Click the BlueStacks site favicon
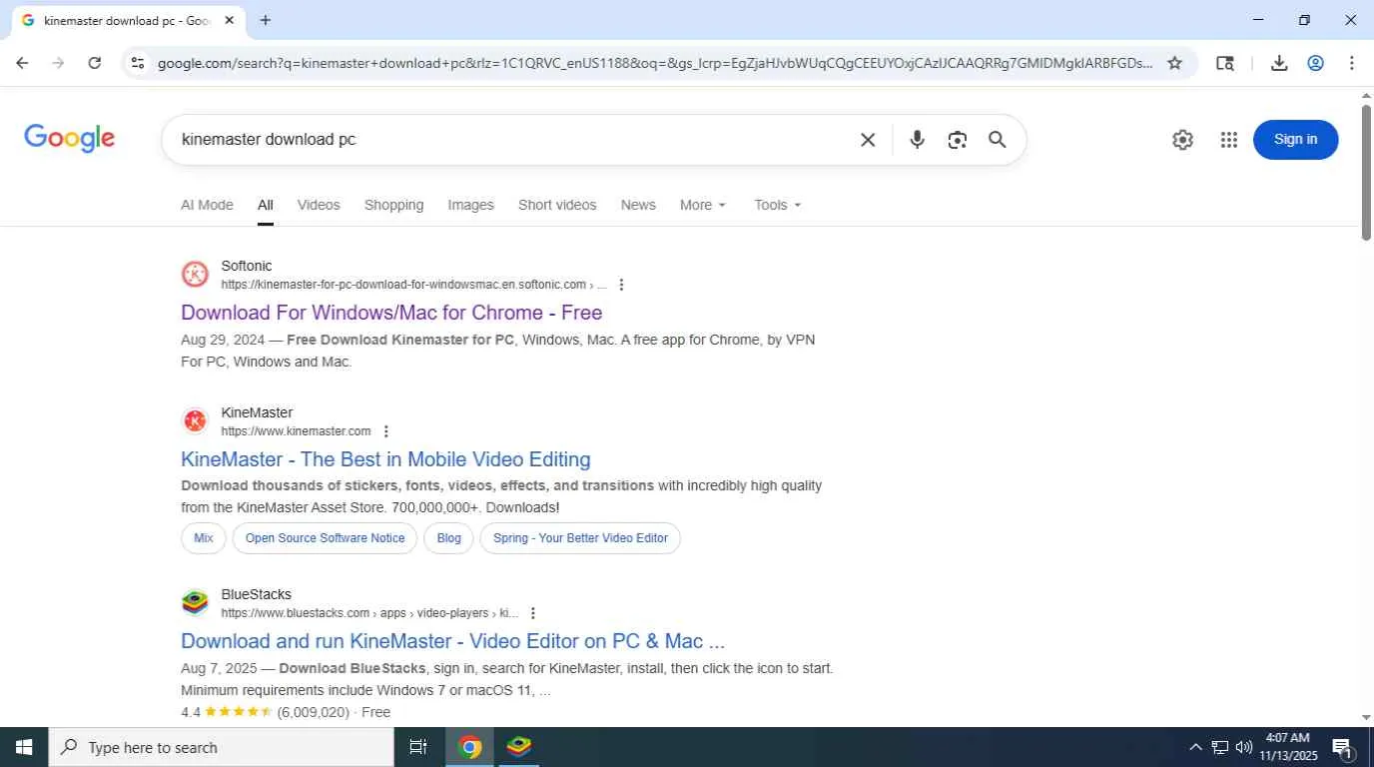 tap(195, 602)
